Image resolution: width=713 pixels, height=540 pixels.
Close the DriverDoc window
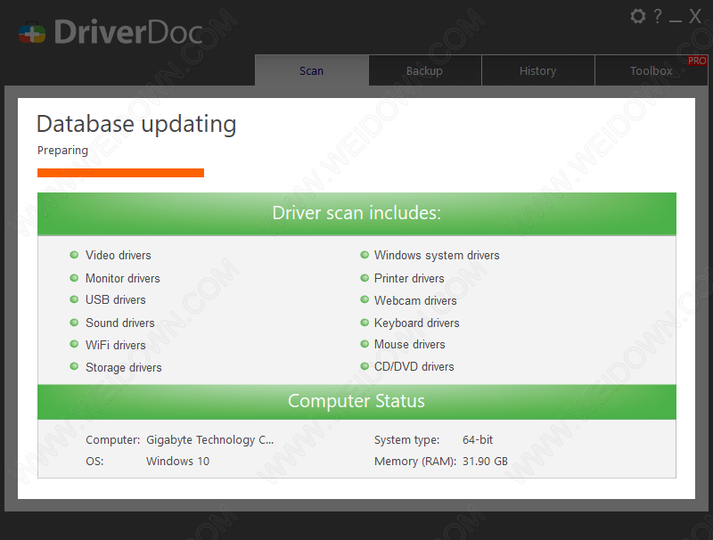(695, 16)
